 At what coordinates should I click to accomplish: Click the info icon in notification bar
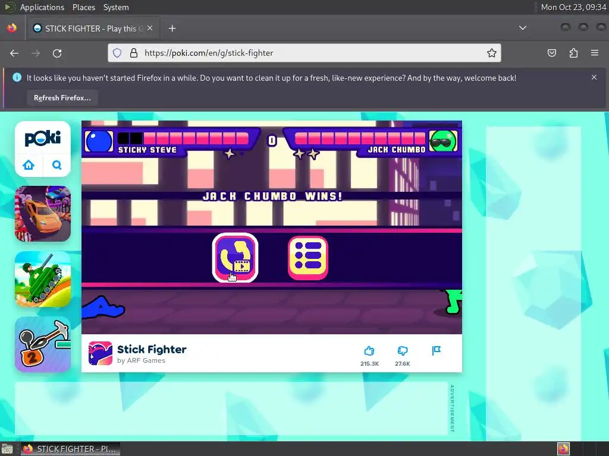click(17, 78)
